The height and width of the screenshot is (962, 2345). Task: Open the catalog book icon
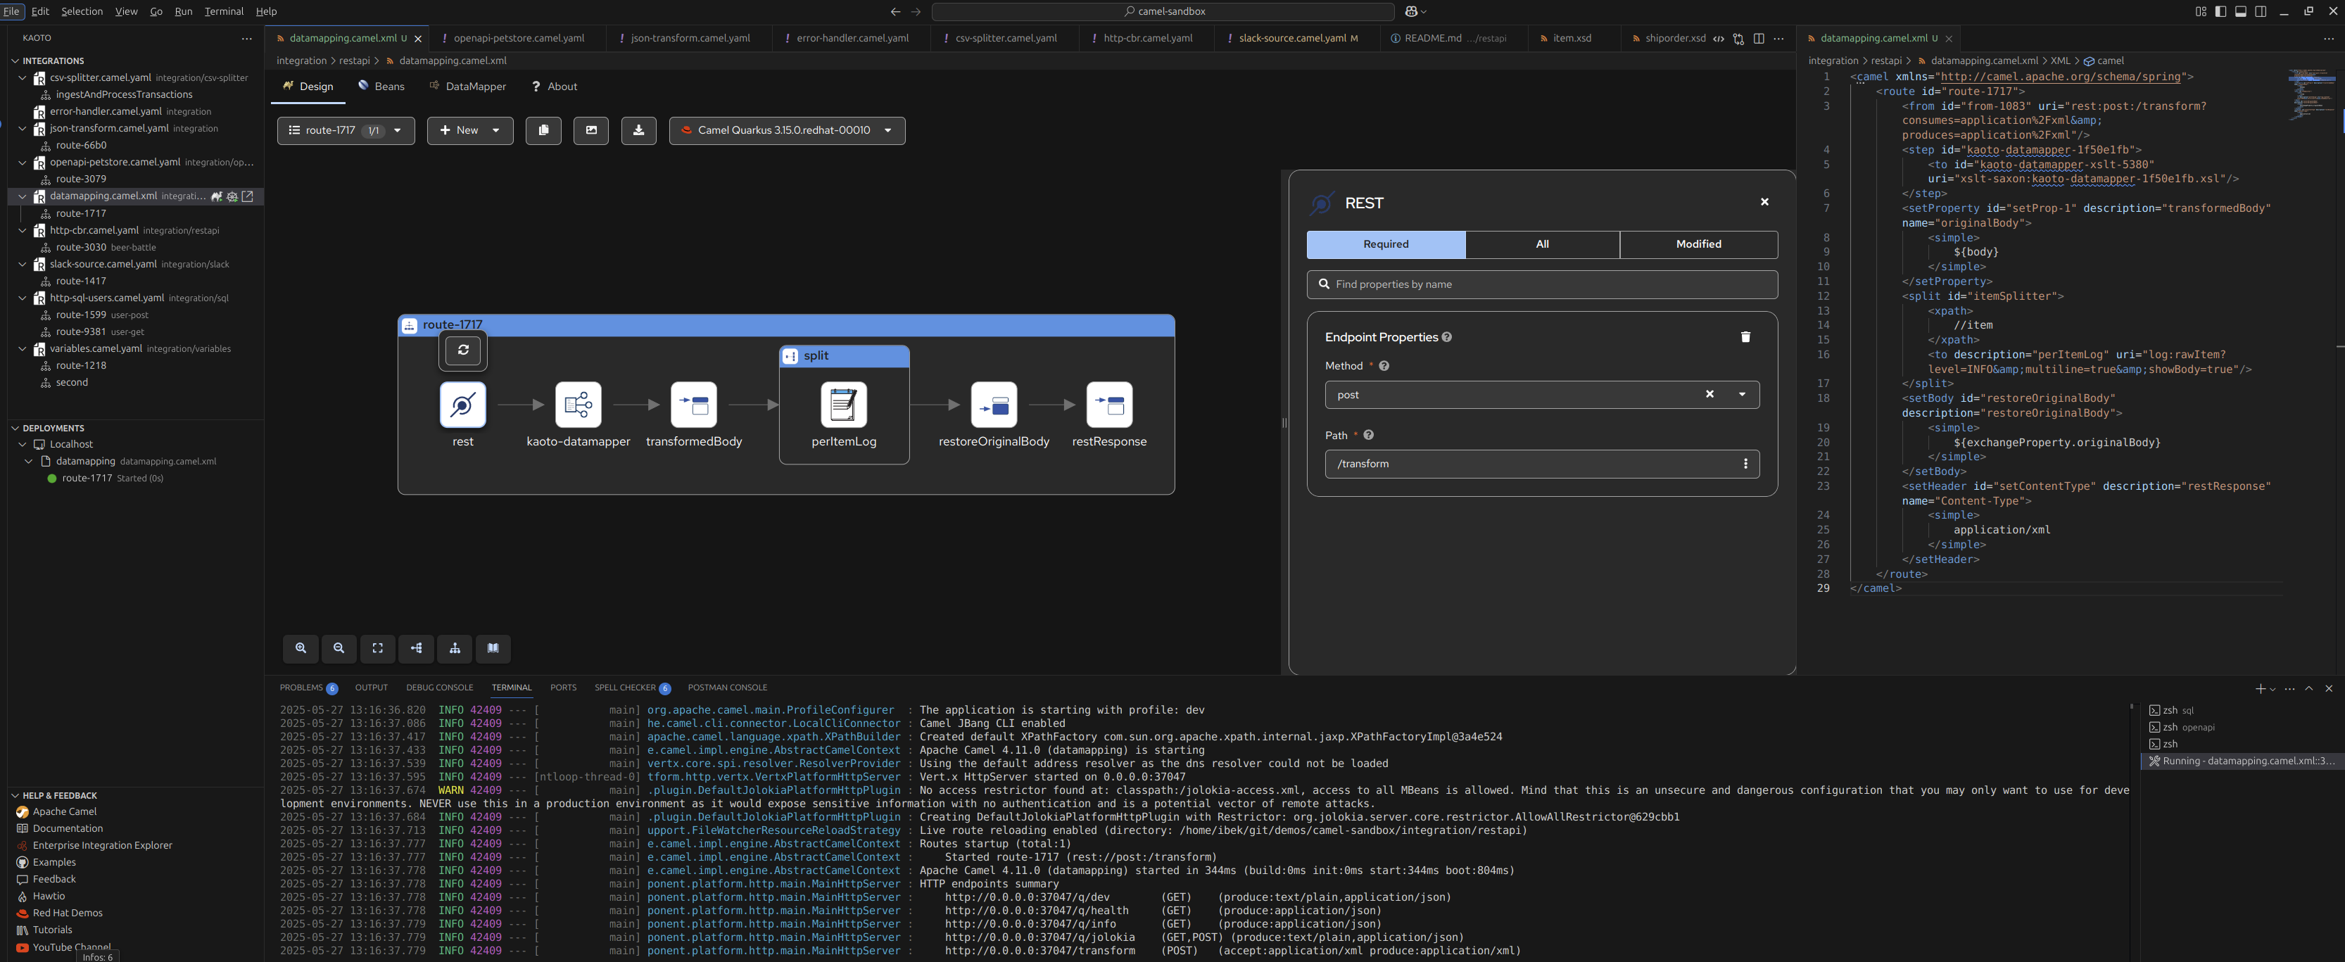pyautogui.click(x=493, y=648)
